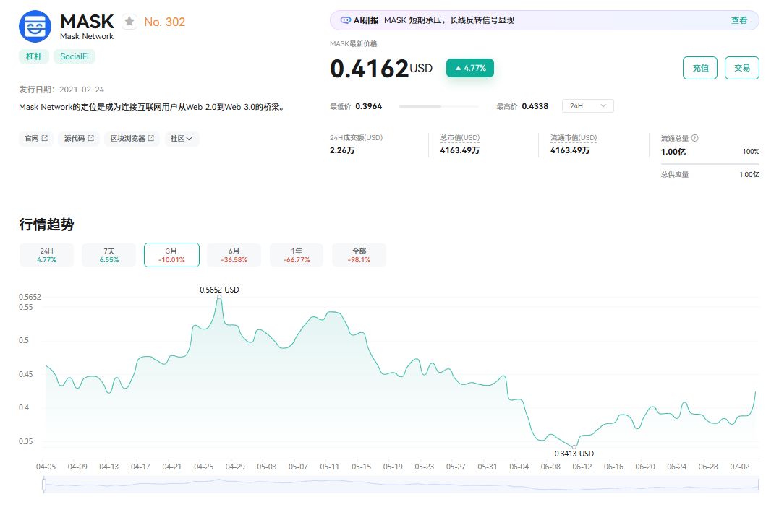The height and width of the screenshot is (515, 779).
Task: Select the 7天 trend tab
Action: point(108,255)
